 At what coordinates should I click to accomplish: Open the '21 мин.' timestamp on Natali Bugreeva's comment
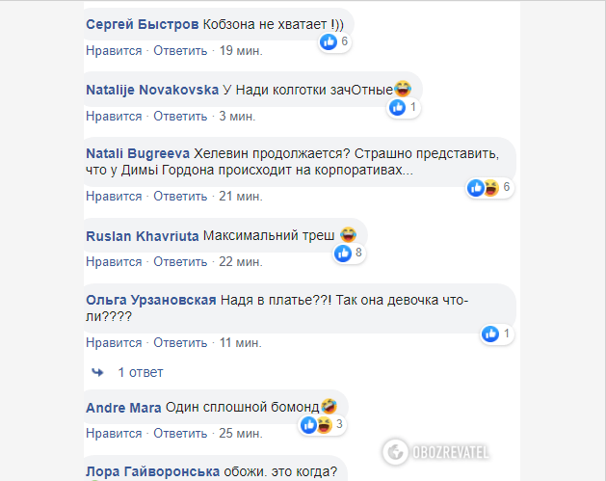pos(241,196)
